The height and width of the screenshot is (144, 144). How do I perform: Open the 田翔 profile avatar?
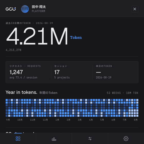tap(25, 9)
